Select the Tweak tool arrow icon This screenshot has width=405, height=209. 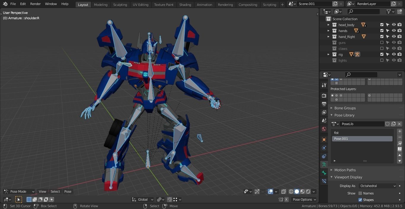[19, 200]
